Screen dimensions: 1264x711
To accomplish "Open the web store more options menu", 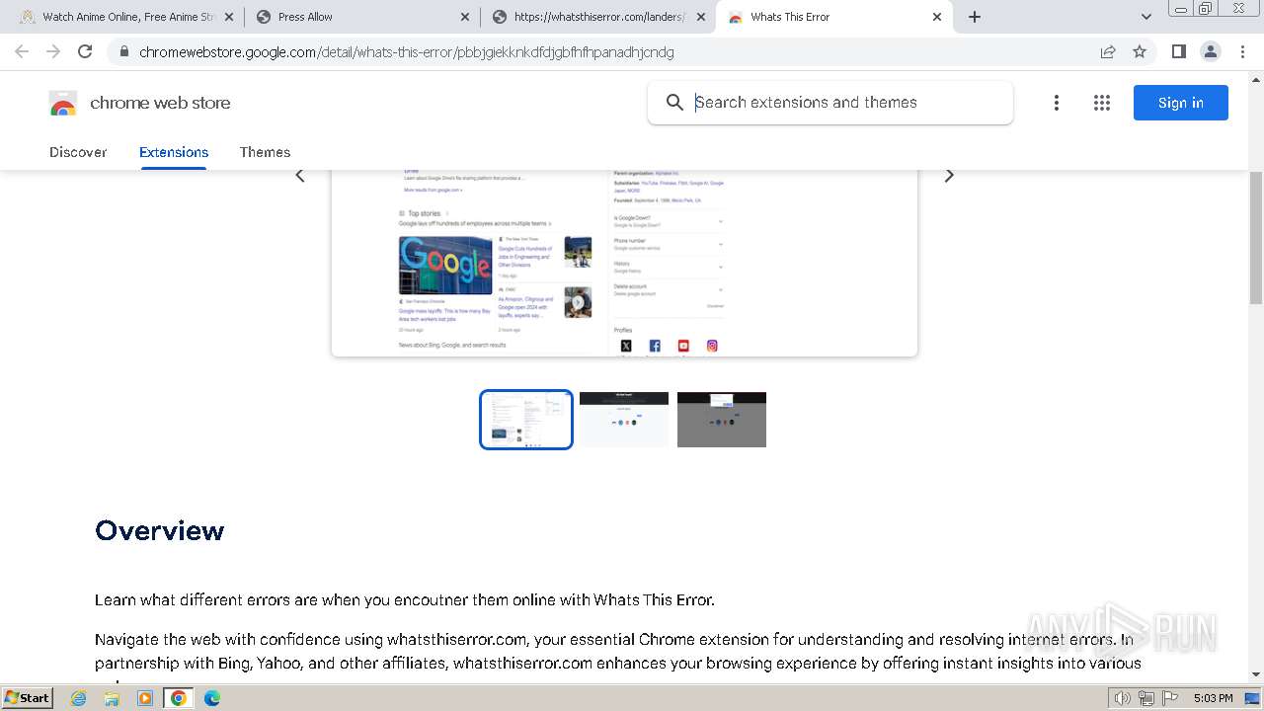I will pos(1057,103).
